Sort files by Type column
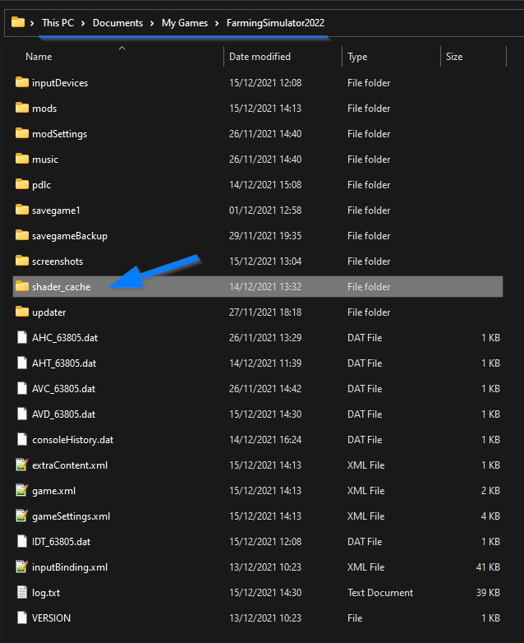Screen dimensions: 524x643 pos(357,57)
